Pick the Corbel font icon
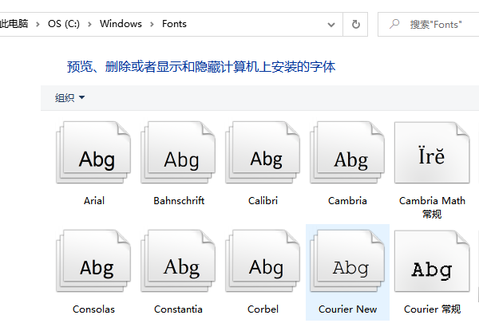The image size is (479, 327). coord(263,261)
